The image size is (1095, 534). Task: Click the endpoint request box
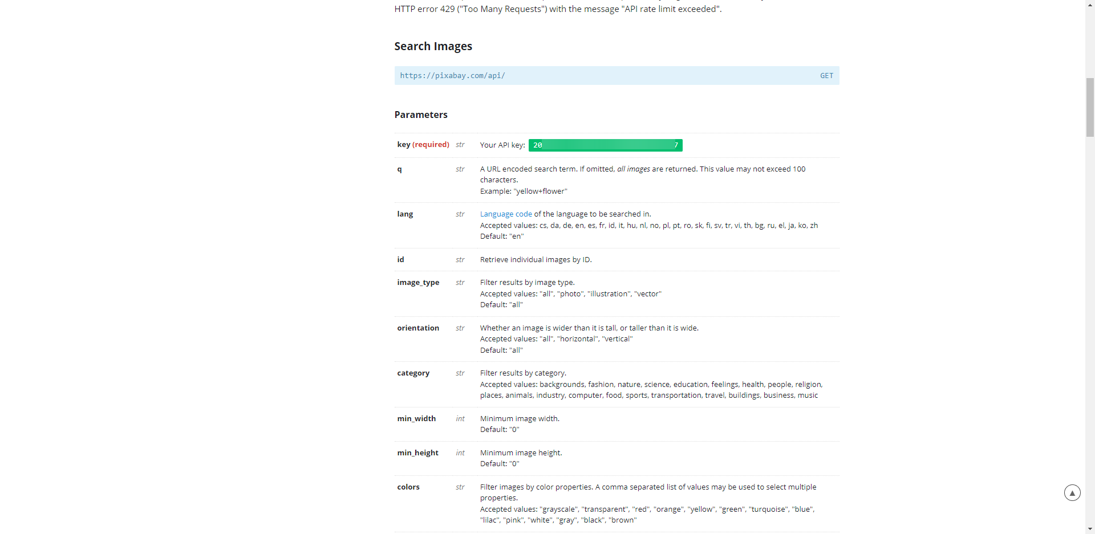coord(616,75)
